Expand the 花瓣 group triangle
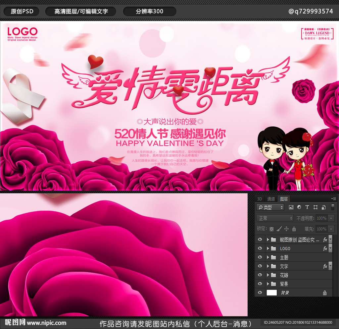This screenshot has height=329, width=339. (268, 275)
